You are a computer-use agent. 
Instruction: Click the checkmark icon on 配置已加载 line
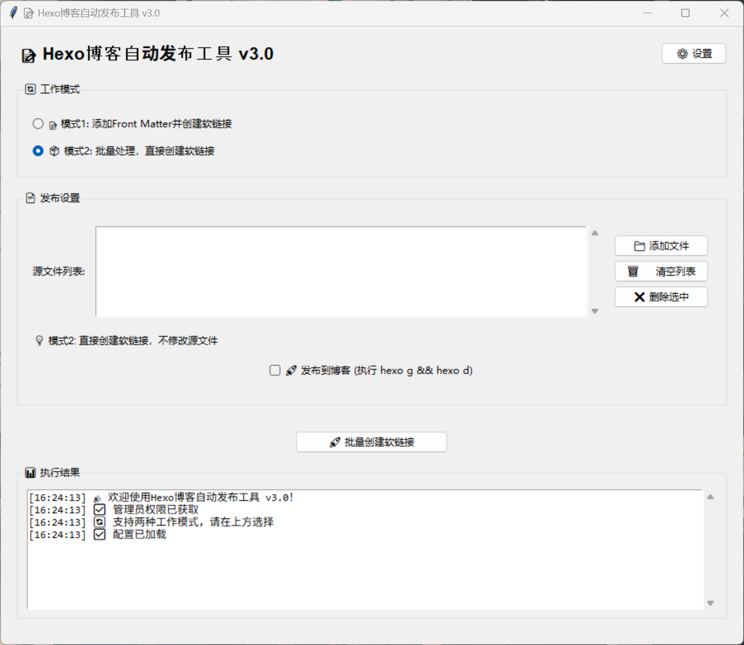point(100,534)
